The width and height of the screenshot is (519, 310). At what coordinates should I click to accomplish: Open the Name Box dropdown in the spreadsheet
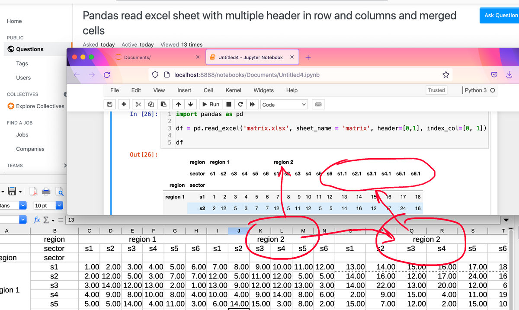tap(23, 220)
